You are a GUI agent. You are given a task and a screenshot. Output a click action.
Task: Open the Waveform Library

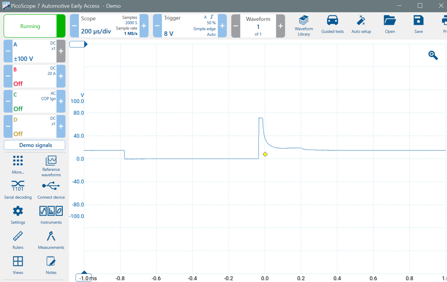coord(304,25)
